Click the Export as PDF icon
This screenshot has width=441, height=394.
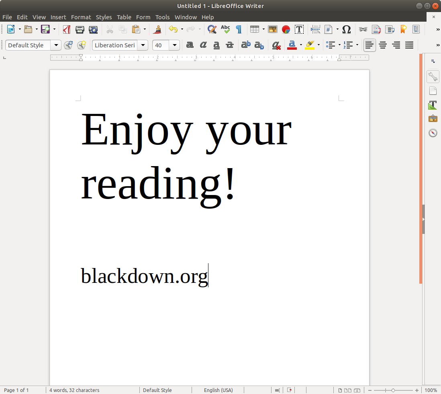[x=67, y=29]
